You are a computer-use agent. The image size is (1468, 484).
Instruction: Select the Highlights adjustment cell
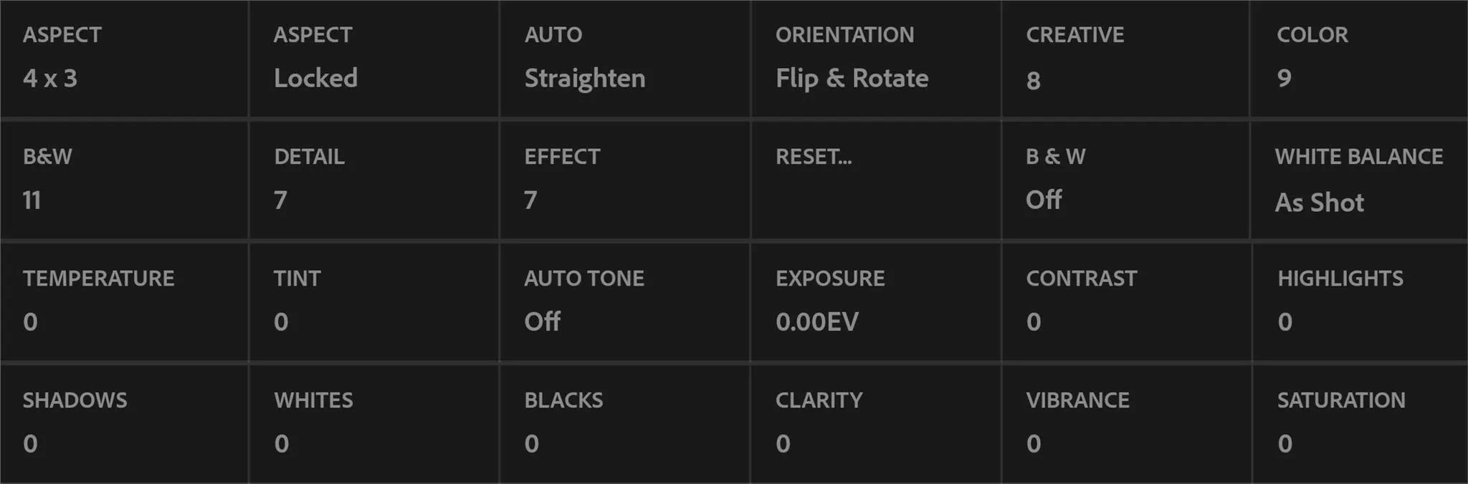[1360, 301]
